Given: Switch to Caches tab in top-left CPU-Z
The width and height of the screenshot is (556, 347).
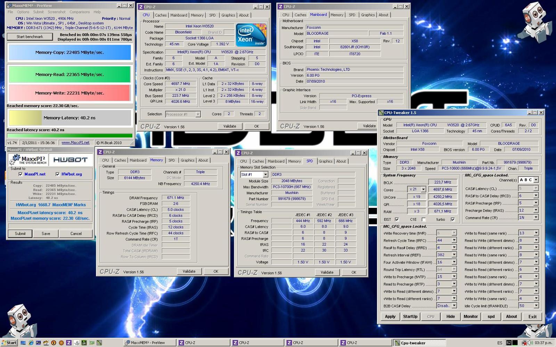Looking at the screenshot, I should [161, 15].
